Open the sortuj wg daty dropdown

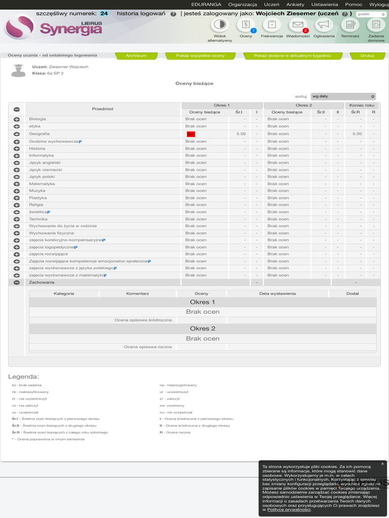click(343, 97)
